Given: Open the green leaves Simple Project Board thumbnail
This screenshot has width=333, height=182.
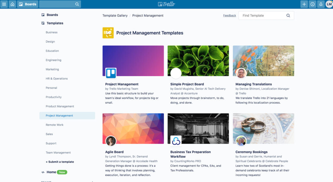Looking at the screenshot, I should pyautogui.click(x=198, y=61).
